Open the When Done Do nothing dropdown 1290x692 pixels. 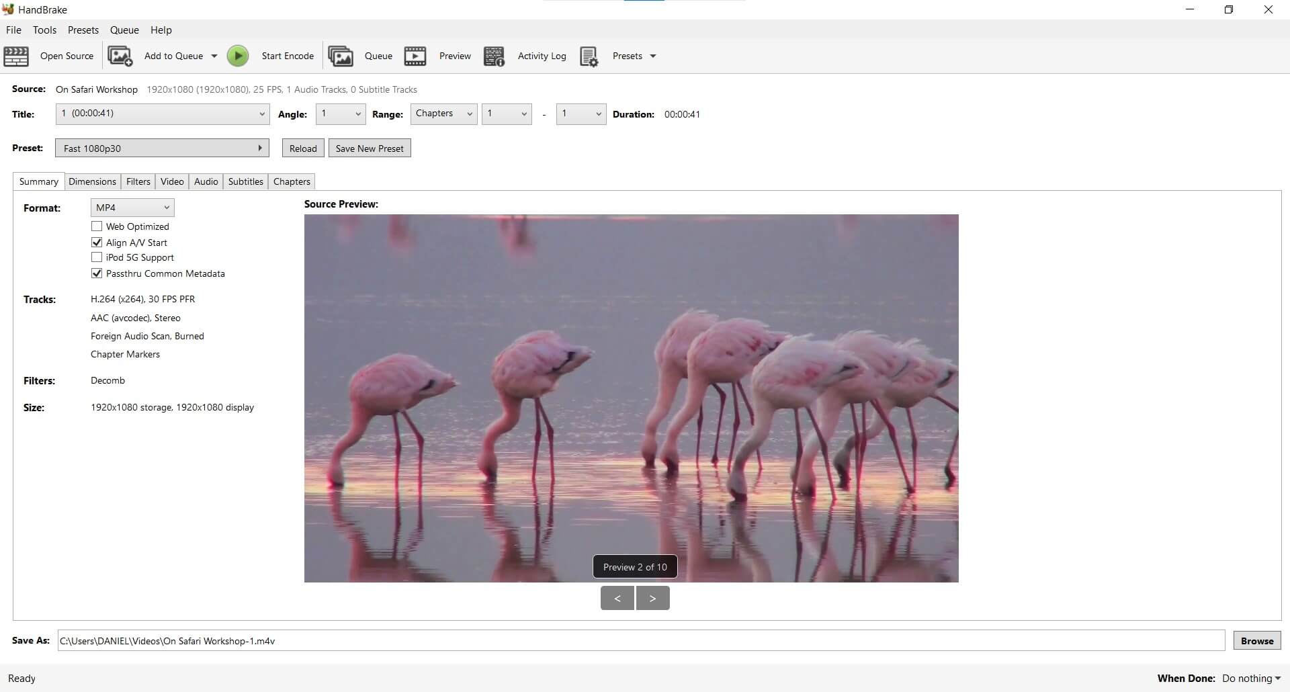[1251, 678]
